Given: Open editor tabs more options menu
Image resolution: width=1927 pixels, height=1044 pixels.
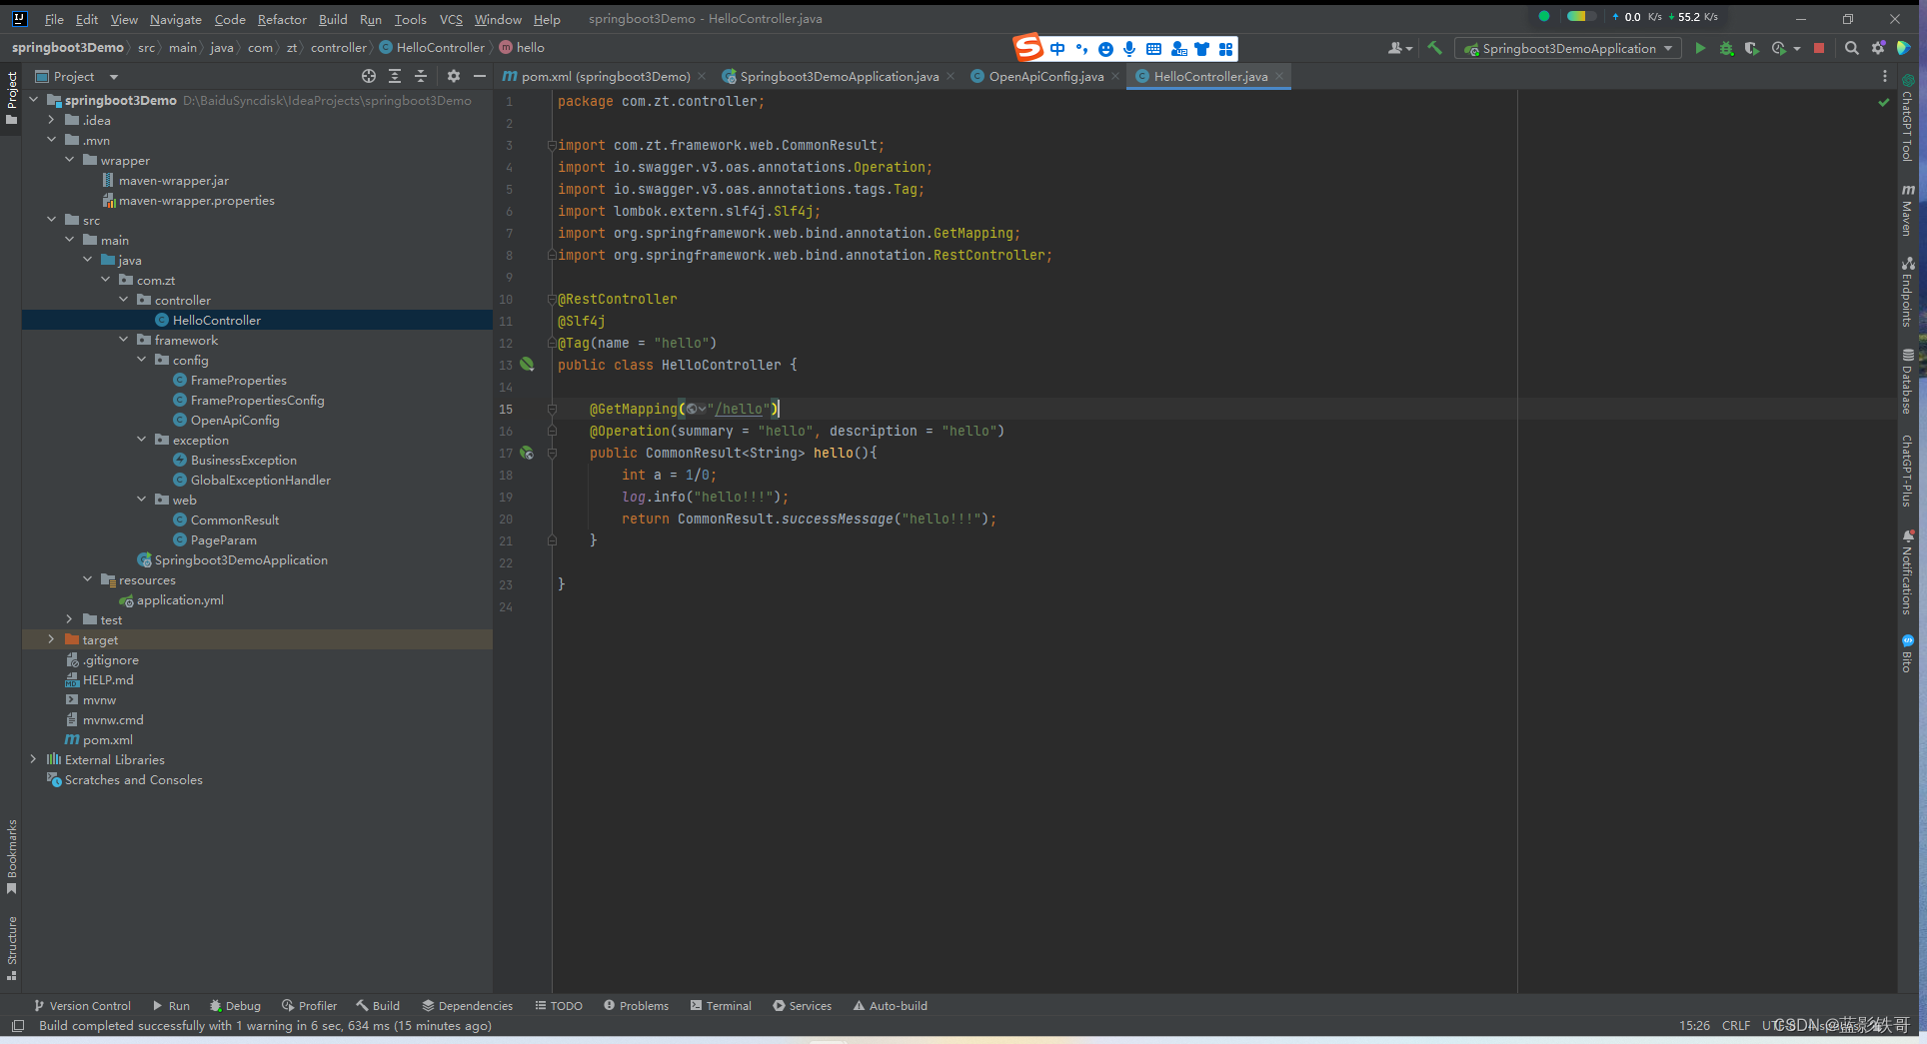Looking at the screenshot, I should (x=1885, y=76).
